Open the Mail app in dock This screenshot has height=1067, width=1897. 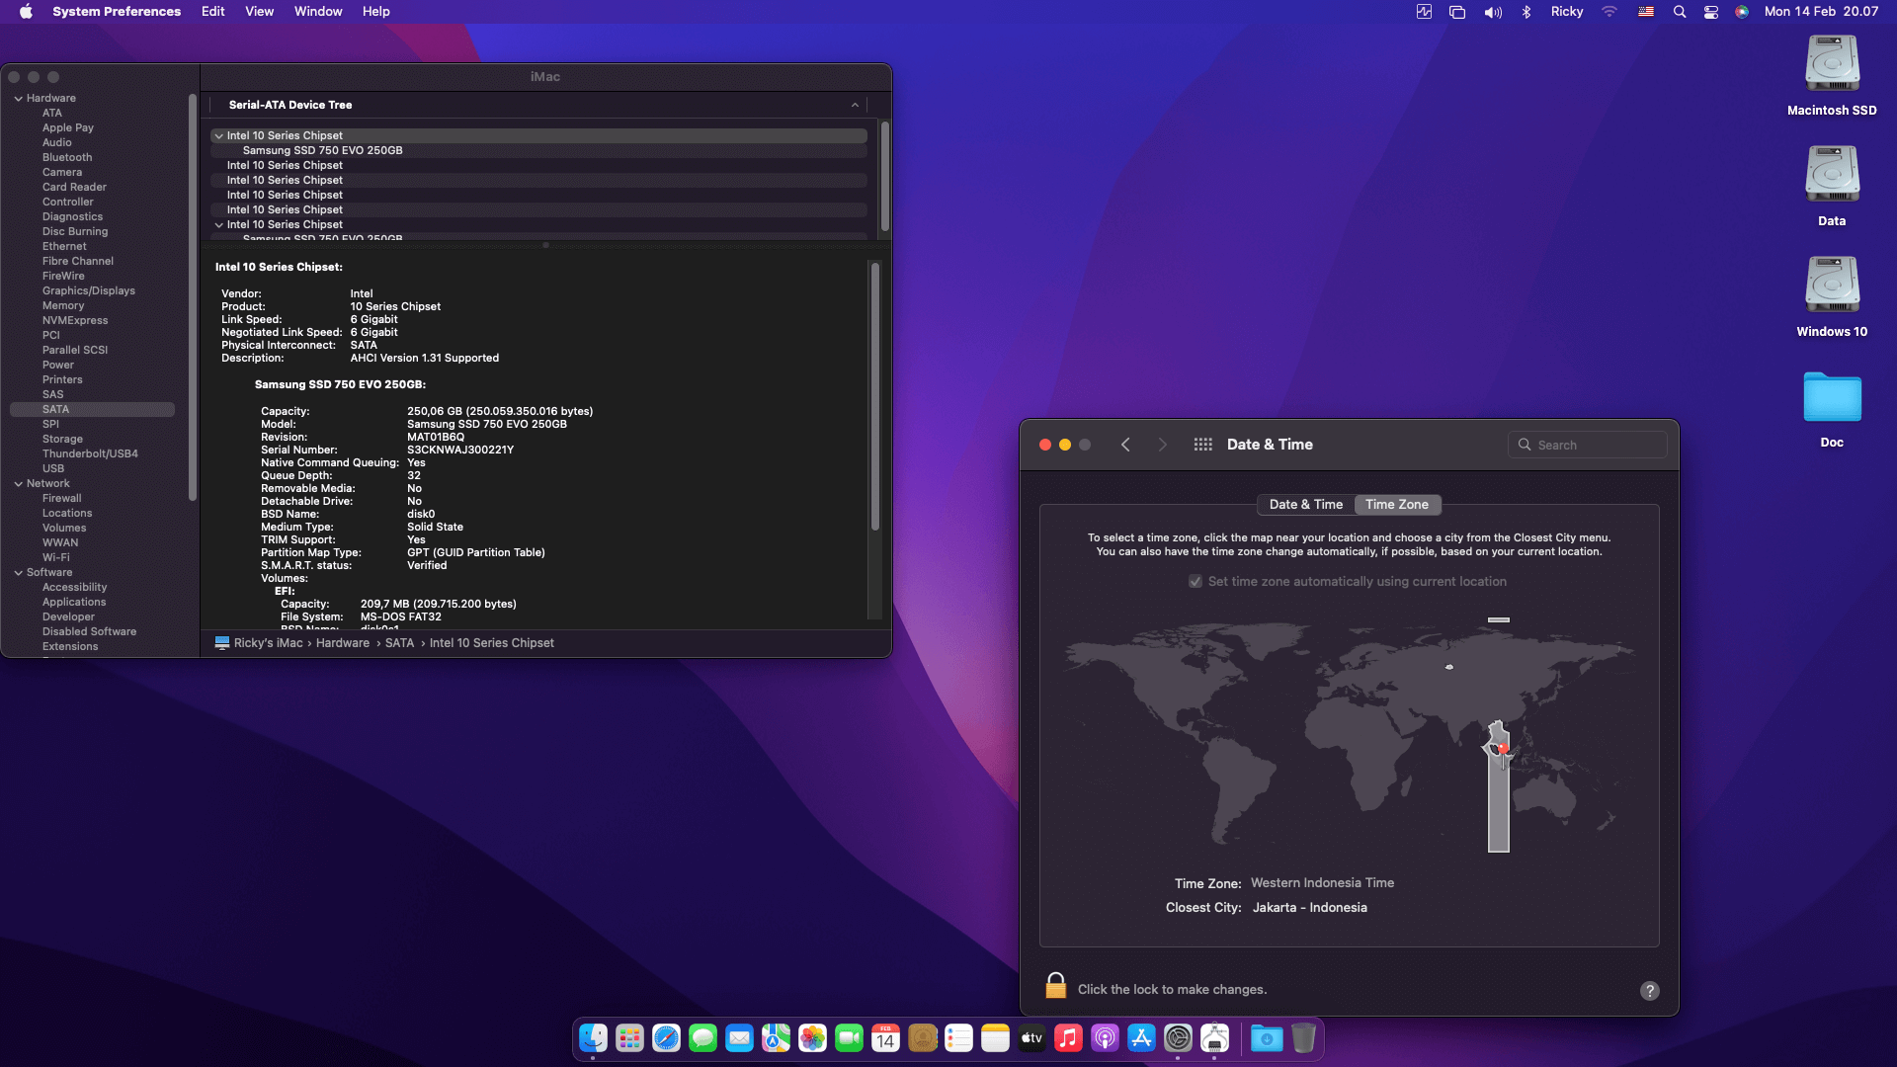739,1038
